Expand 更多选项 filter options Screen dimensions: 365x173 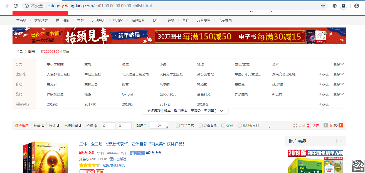point(185,111)
